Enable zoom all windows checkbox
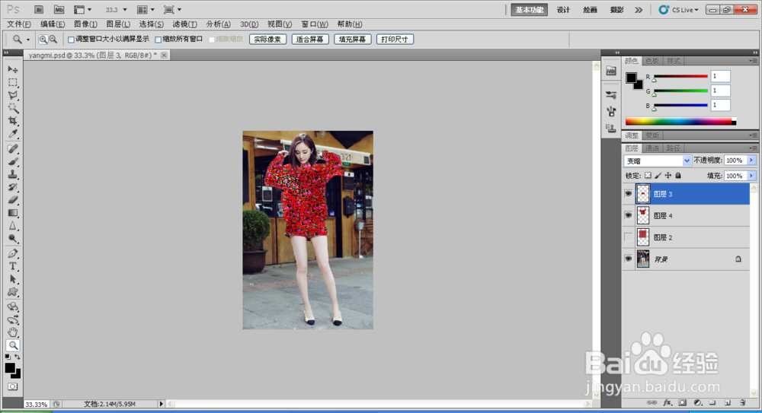This screenshot has width=762, height=413. point(158,40)
